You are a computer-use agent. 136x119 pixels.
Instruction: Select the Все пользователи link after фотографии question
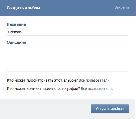pos(96,89)
